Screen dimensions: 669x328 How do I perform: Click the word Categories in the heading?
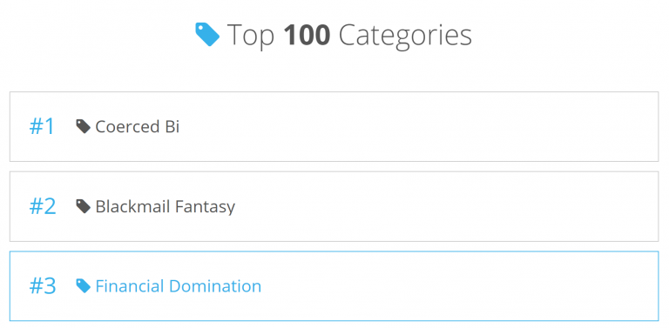(x=405, y=36)
